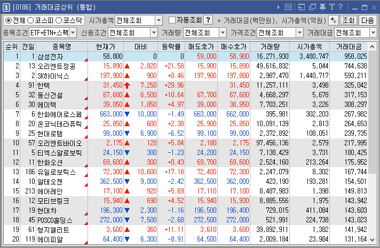Click the arrows icon button left of 조회
This screenshot has height=248, width=380.
(334, 20)
